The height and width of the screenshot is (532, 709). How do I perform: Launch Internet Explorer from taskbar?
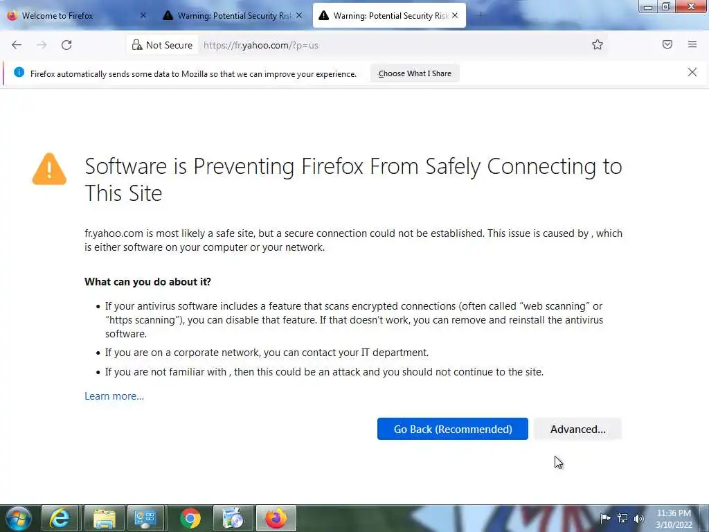(x=60, y=517)
